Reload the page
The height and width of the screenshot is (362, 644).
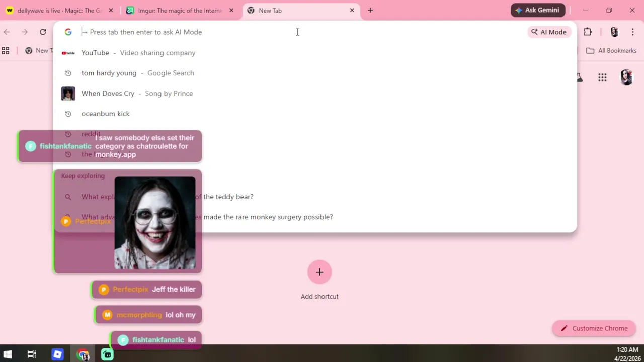[43, 32]
